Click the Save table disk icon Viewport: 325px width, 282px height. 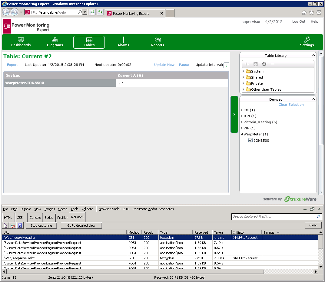(x=256, y=64)
